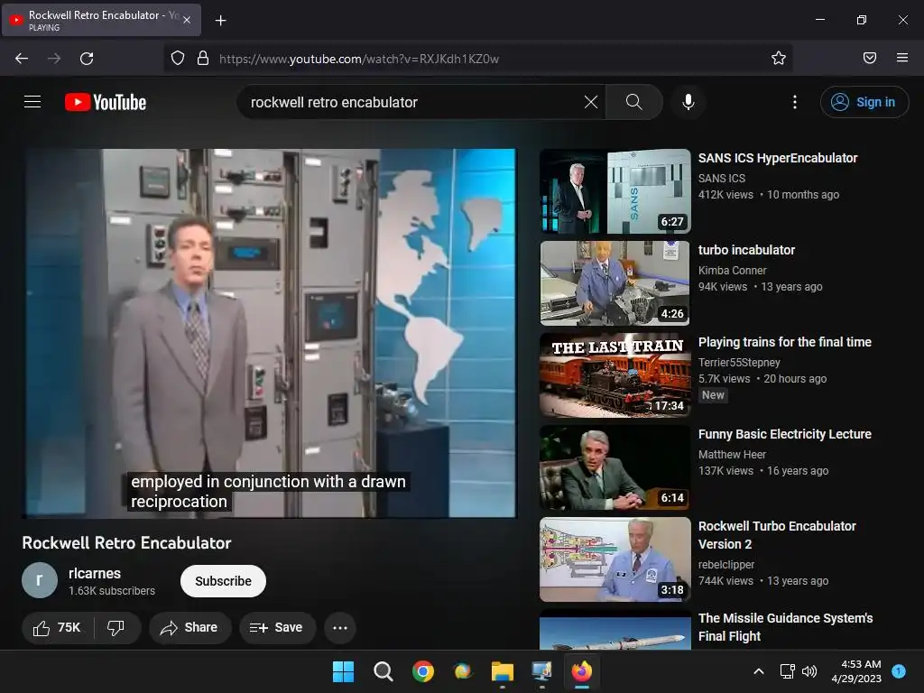View site security lock info
This screenshot has height=693, width=924.
203,58
